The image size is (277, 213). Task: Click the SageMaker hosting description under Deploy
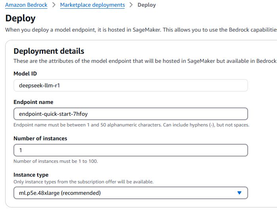(140, 30)
